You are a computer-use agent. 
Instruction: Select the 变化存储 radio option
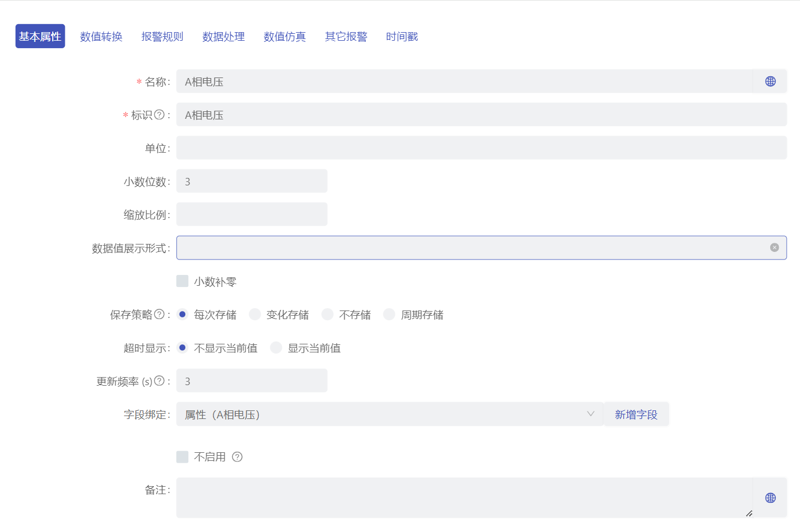255,314
